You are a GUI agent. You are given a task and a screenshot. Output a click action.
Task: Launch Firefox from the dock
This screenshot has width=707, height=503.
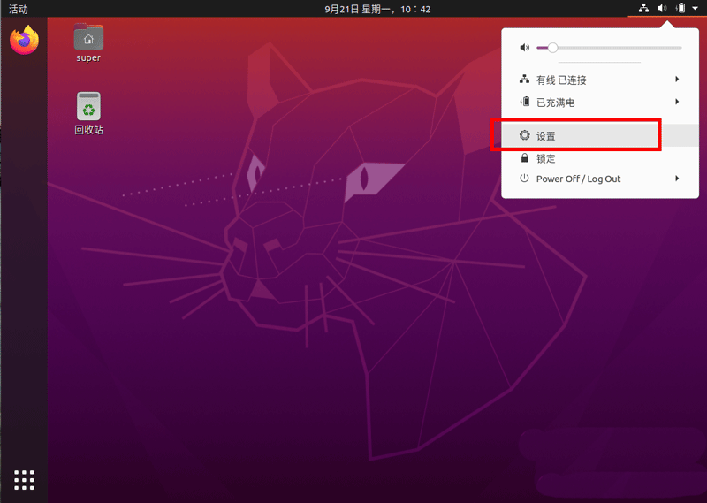(x=25, y=41)
